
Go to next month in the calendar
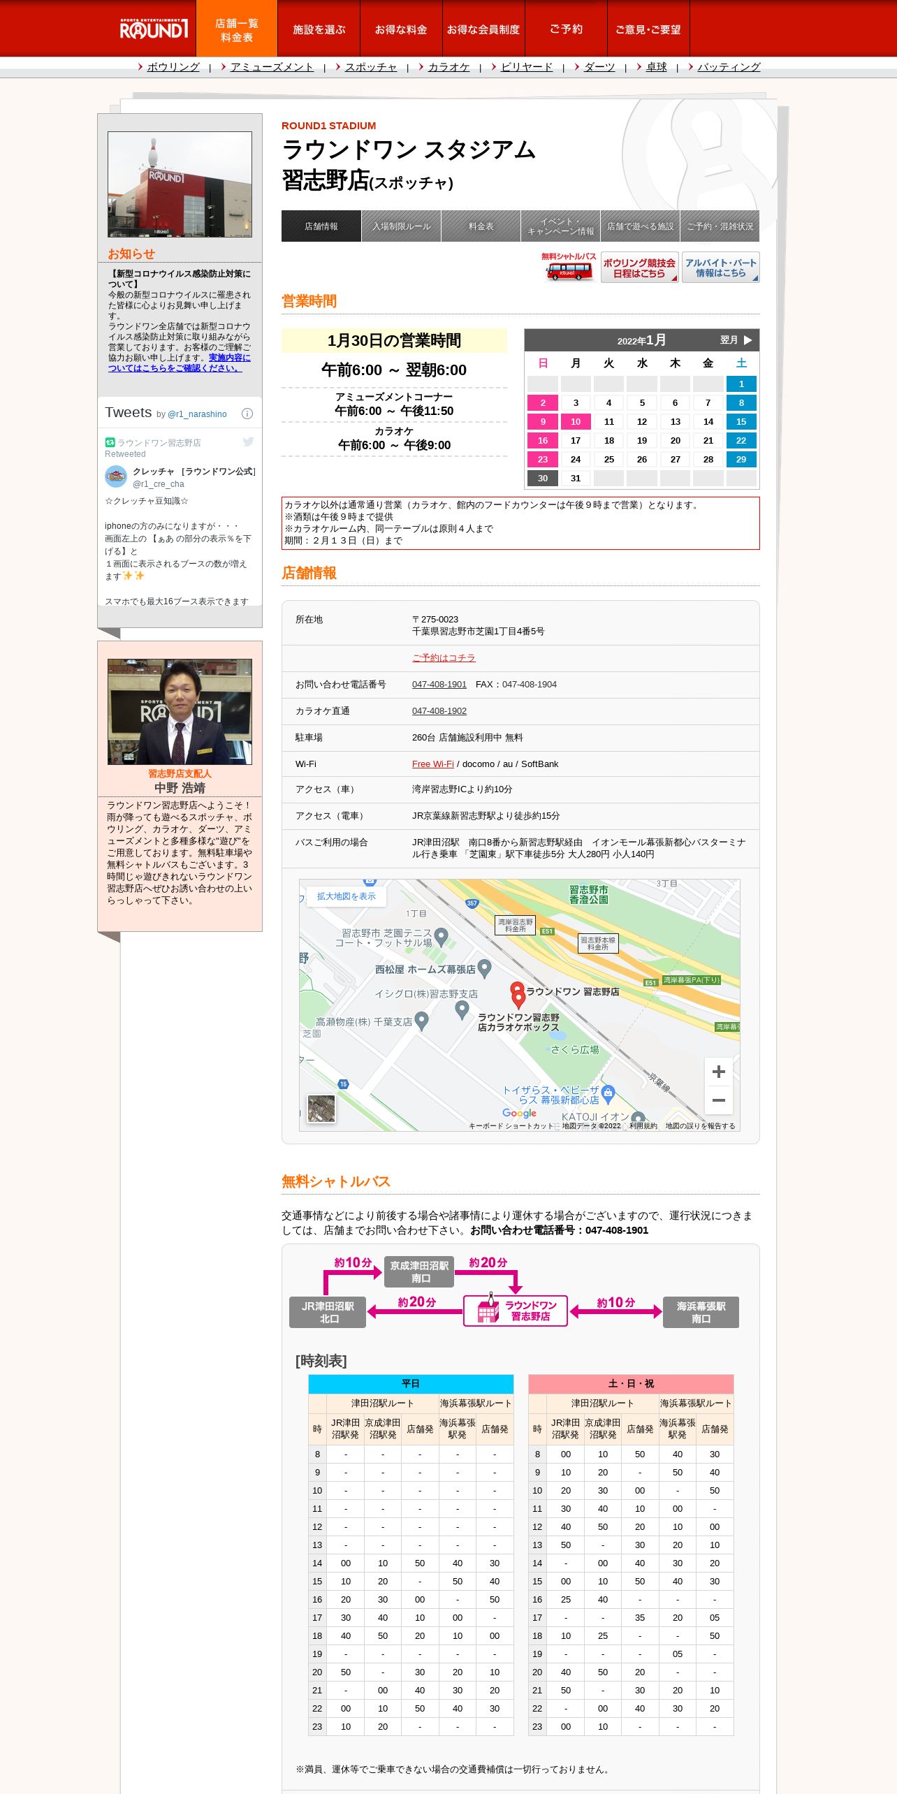(x=736, y=340)
